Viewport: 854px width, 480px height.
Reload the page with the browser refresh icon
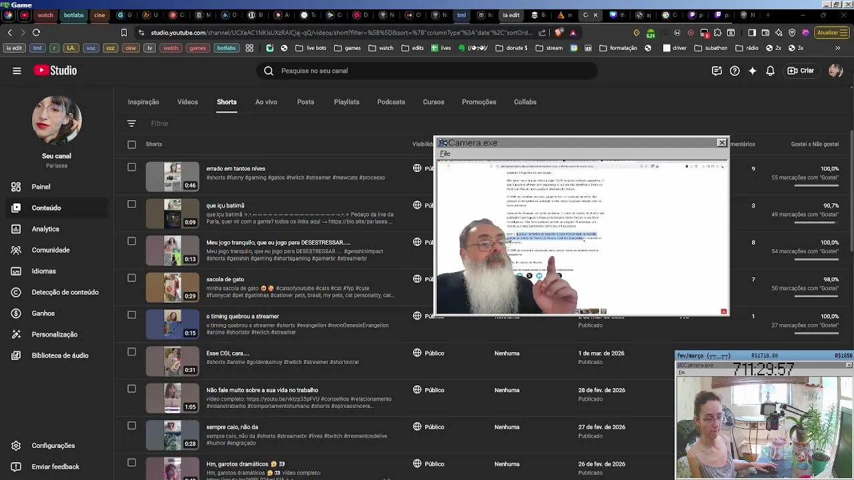36,32
